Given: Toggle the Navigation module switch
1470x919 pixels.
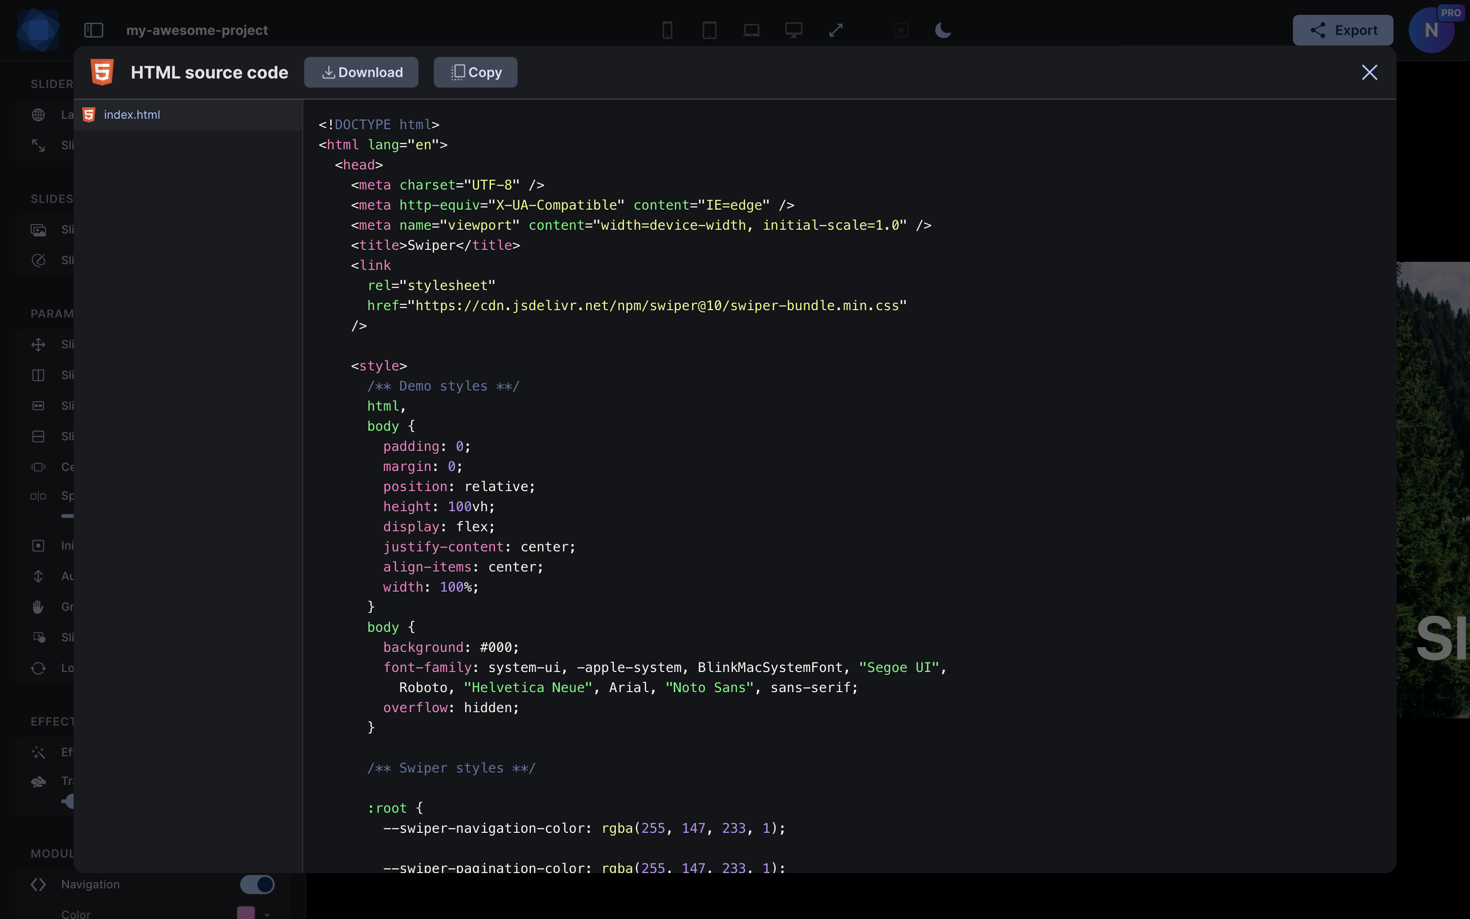Looking at the screenshot, I should [257, 885].
